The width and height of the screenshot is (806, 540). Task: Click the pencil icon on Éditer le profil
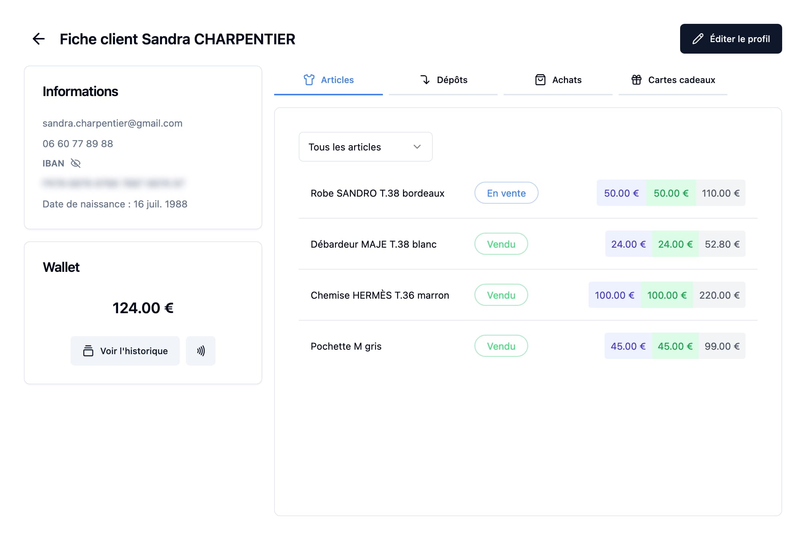[698, 39]
